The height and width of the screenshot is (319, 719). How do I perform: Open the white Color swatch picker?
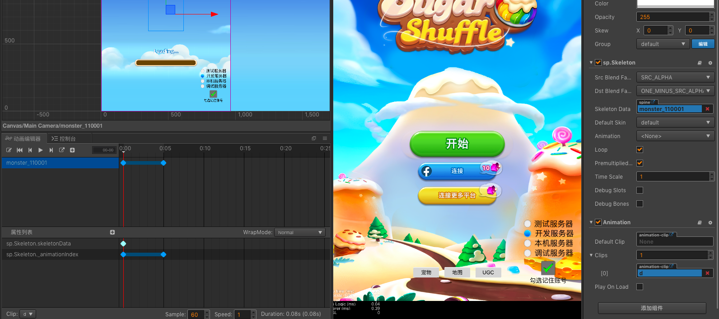tap(675, 4)
